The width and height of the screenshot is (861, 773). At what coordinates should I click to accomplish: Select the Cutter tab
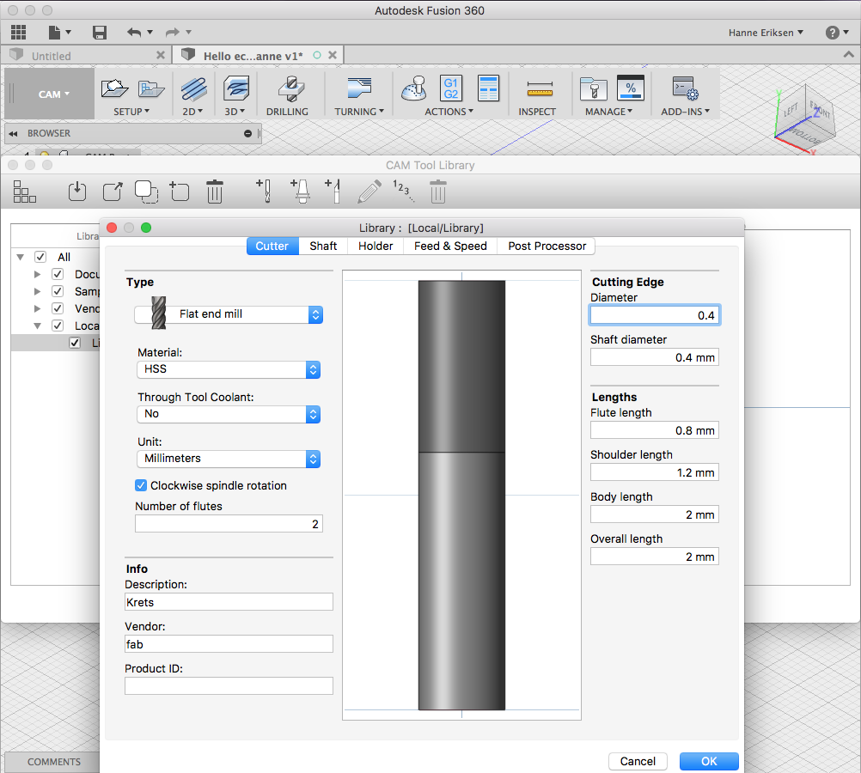[272, 246]
